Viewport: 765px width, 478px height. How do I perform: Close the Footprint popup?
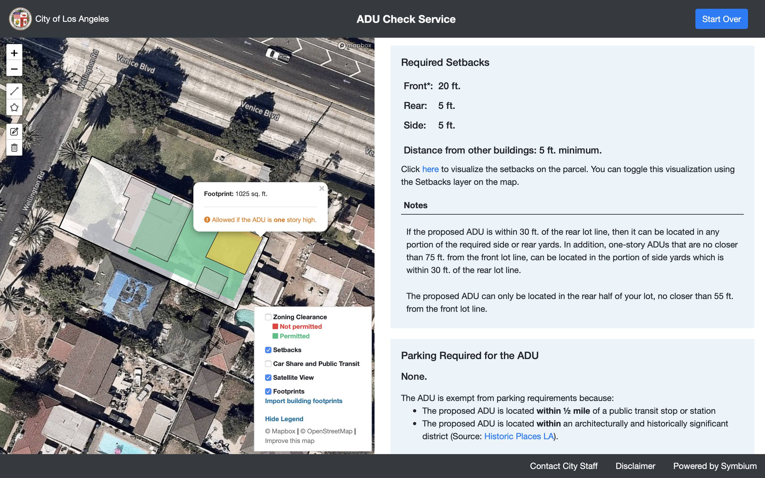point(321,189)
